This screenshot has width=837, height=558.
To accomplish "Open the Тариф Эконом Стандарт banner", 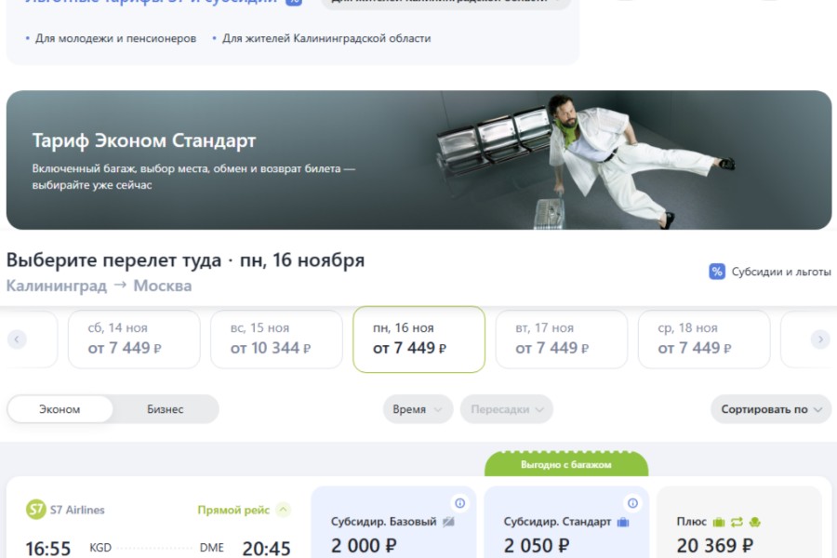I will coord(419,160).
